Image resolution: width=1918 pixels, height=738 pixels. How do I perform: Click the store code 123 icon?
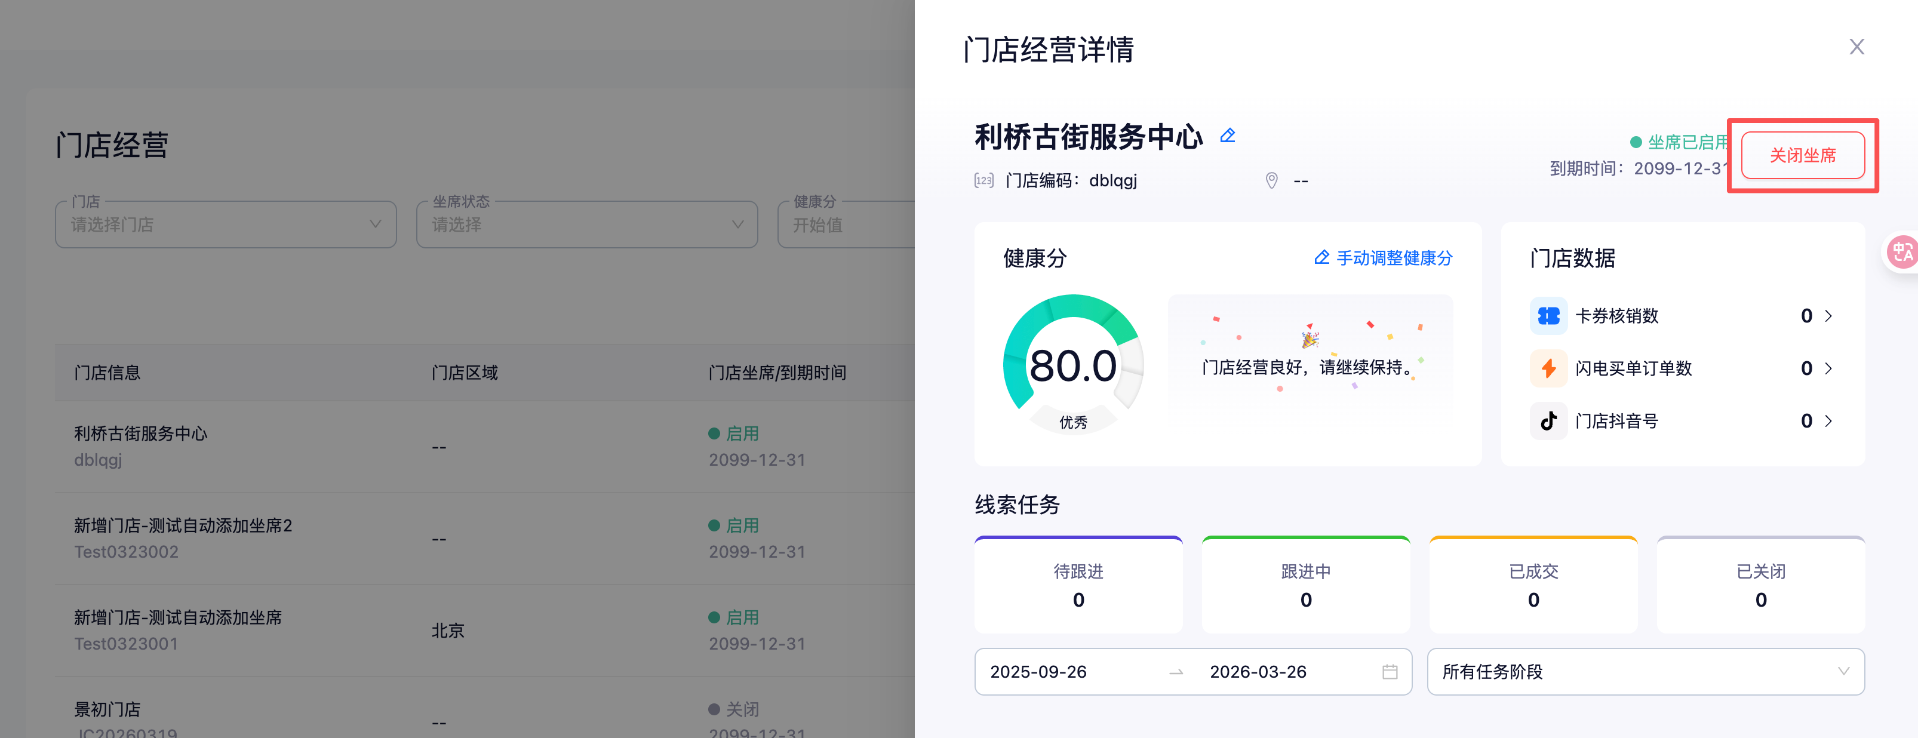coord(983,180)
